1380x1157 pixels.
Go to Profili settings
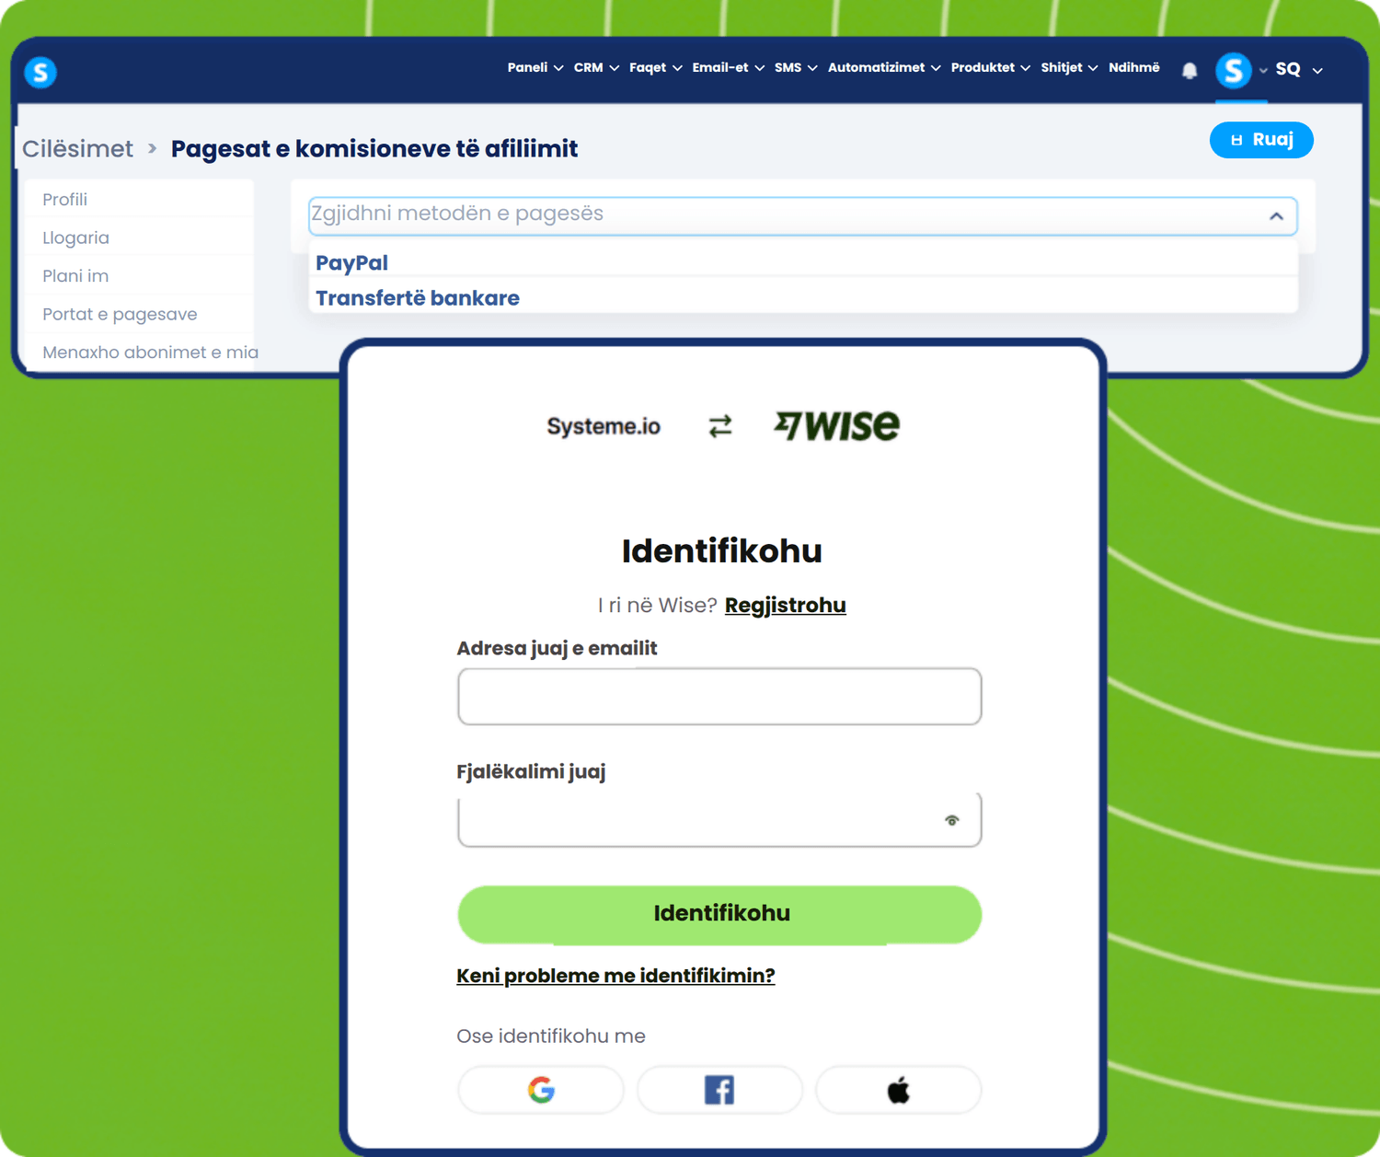pyautogui.click(x=64, y=200)
